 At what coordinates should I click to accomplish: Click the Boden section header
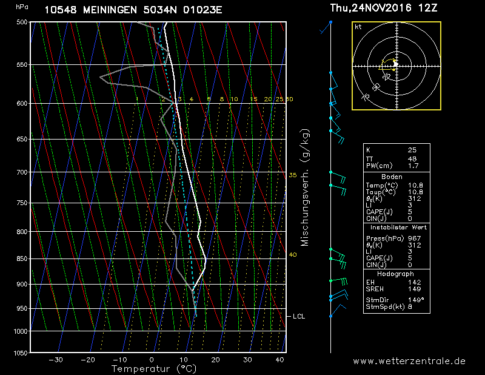(396, 177)
